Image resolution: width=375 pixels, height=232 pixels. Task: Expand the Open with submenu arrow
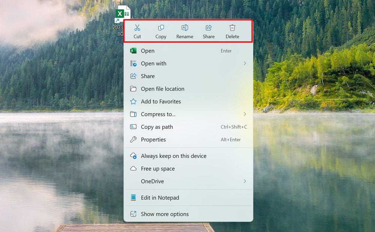click(x=245, y=63)
